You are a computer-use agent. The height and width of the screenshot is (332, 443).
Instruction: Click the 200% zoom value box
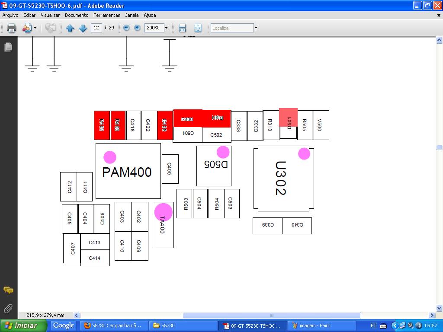point(154,28)
